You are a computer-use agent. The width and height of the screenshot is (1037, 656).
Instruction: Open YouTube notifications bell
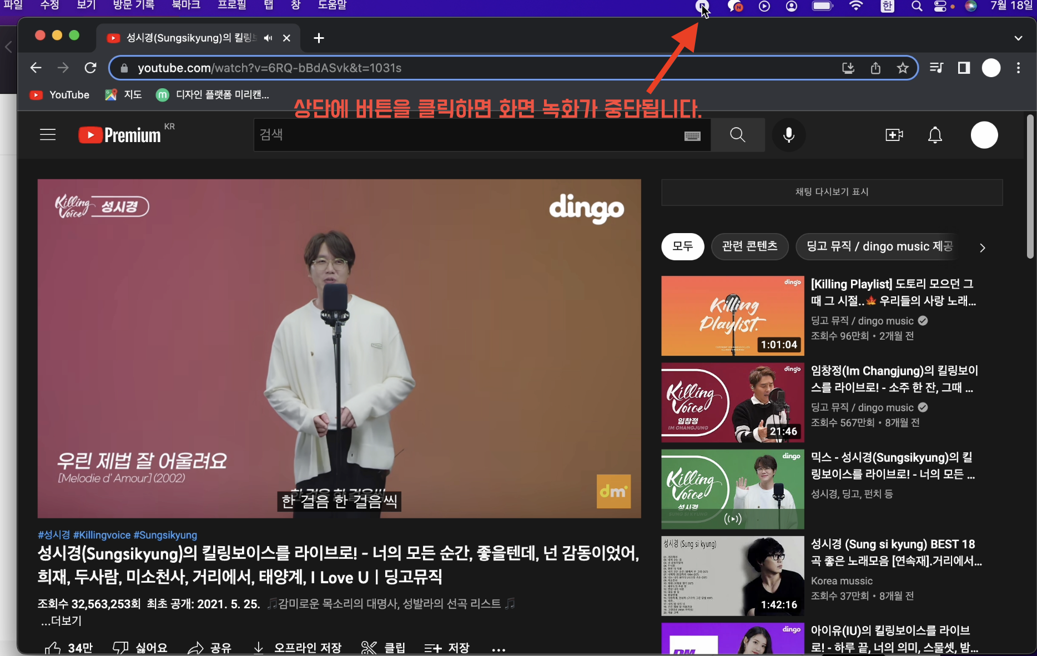point(935,135)
